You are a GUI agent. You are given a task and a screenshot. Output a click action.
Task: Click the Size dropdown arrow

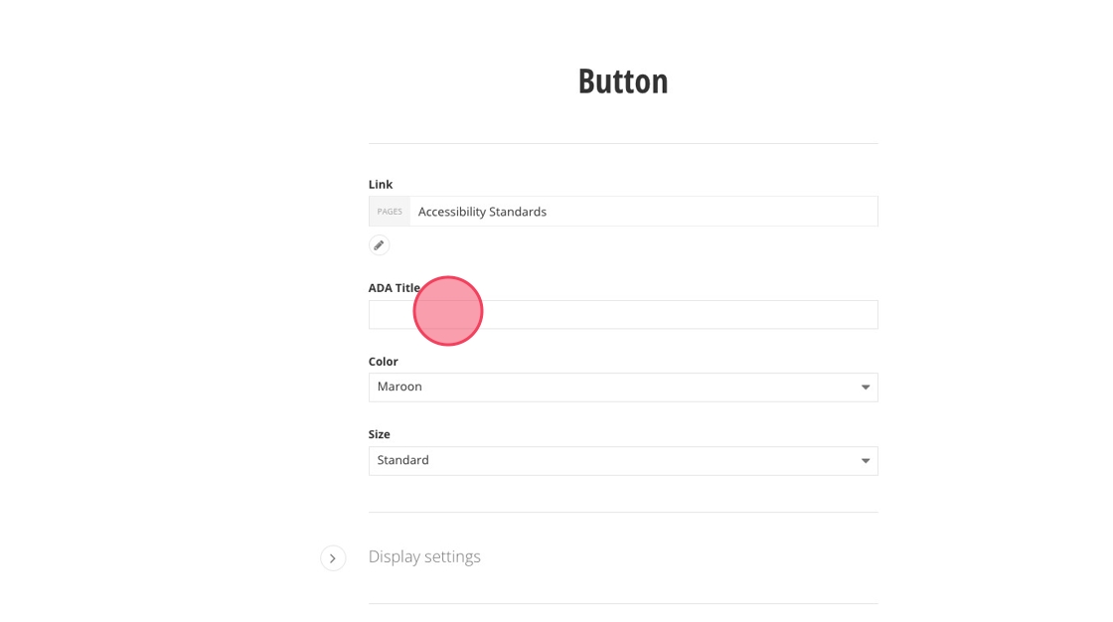[x=866, y=461]
